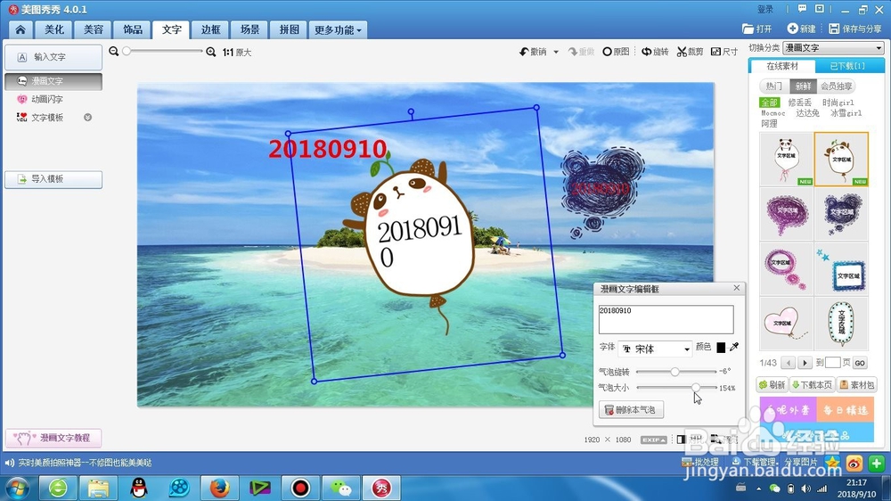Click the 1:1 原大 actual size button
Image resolution: width=891 pixels, height=501 pixels.
tap(236, 53)
